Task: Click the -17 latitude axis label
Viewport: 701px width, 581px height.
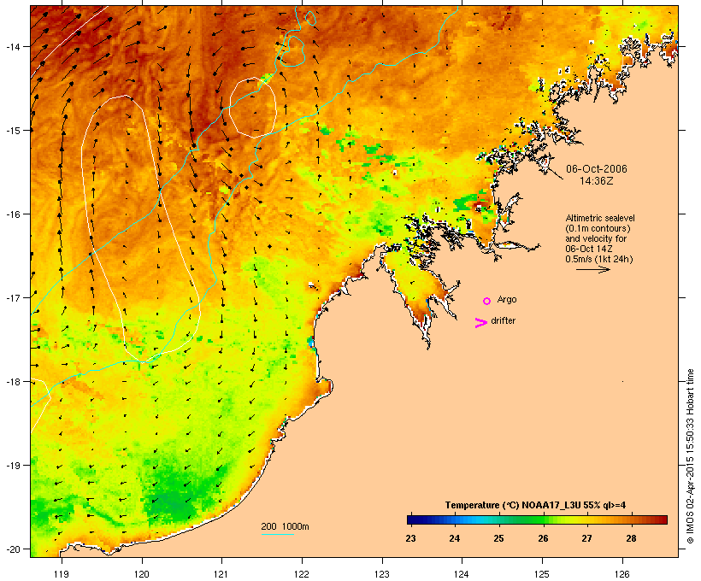Action: click(x=14, y=297)
